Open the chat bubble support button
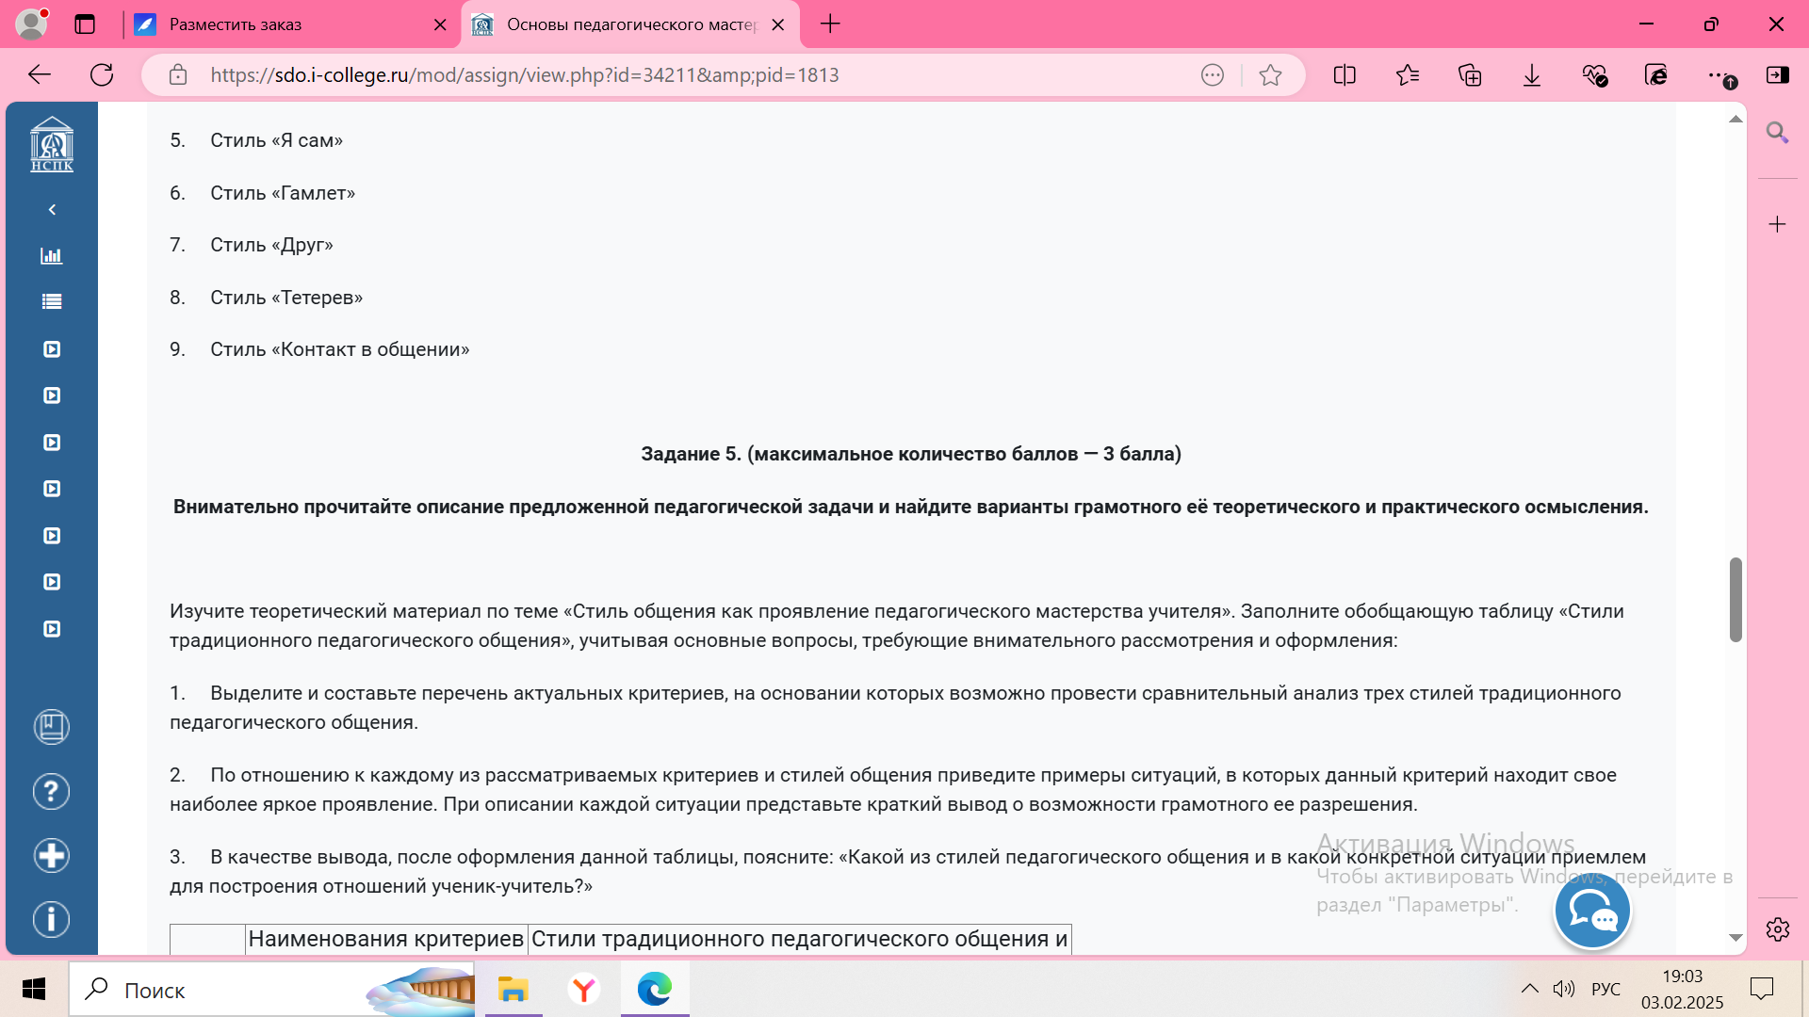The width and height of the screenshot is (1809, 1017). (1591, 912)
